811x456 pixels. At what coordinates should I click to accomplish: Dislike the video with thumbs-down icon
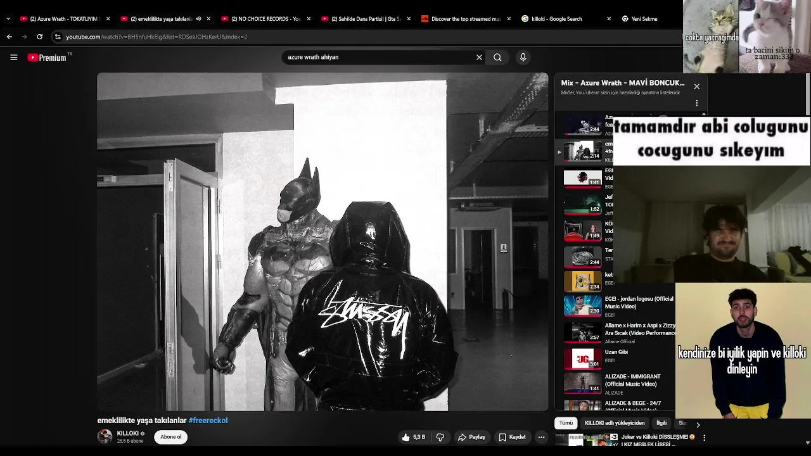[x=440, y=437]
